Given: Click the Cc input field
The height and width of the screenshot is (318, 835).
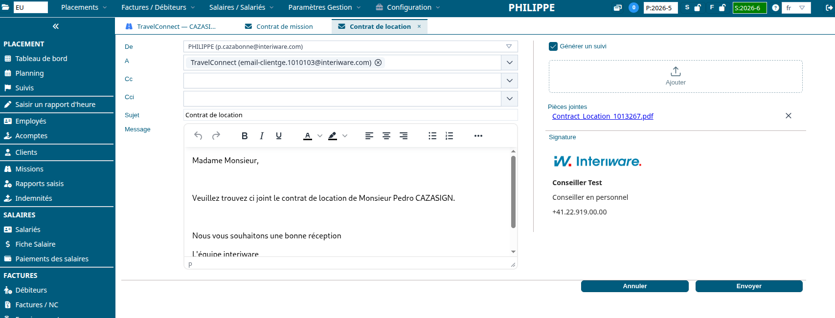Looking at the screenshot, I should (x=342, y=81).
